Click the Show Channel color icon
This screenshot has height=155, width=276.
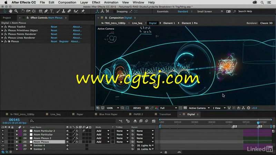157,108
